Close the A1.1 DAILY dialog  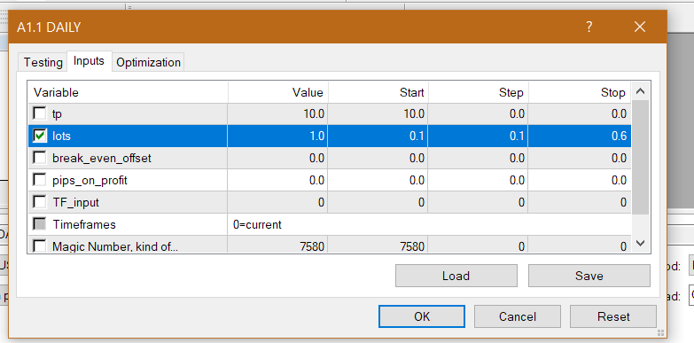640,27
